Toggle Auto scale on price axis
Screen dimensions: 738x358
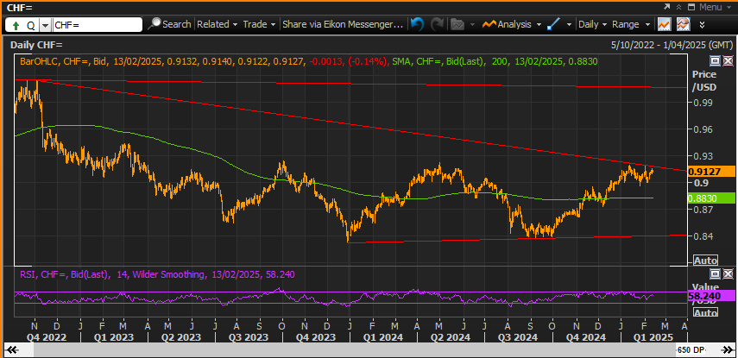(x=706, y=261)
